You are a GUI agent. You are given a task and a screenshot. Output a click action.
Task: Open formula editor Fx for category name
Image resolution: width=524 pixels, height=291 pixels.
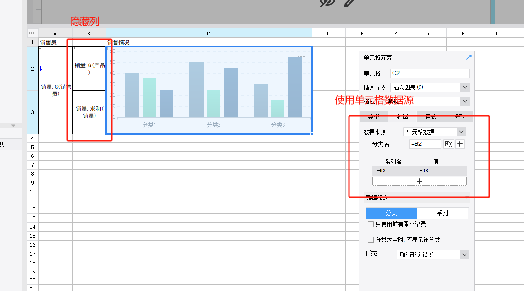pyautogui.click(x=449, y=144)
